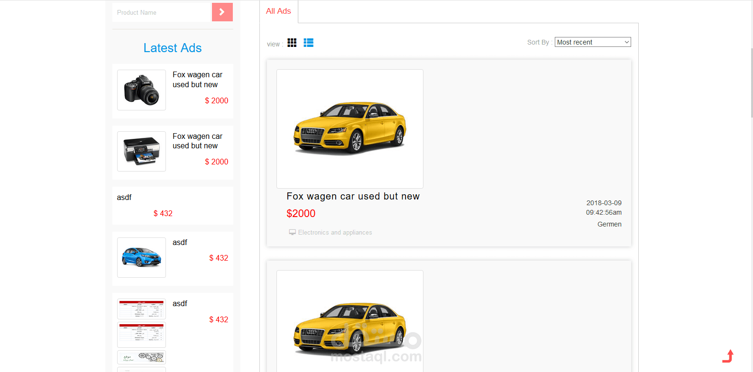753x372 pixels.
Task: Open the printer thumbnail in Latest Ads
Action: [141, 151]
